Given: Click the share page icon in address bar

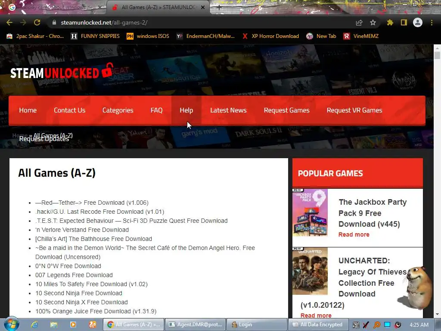Looking at the screenshot, I should [x=359, y=23].
